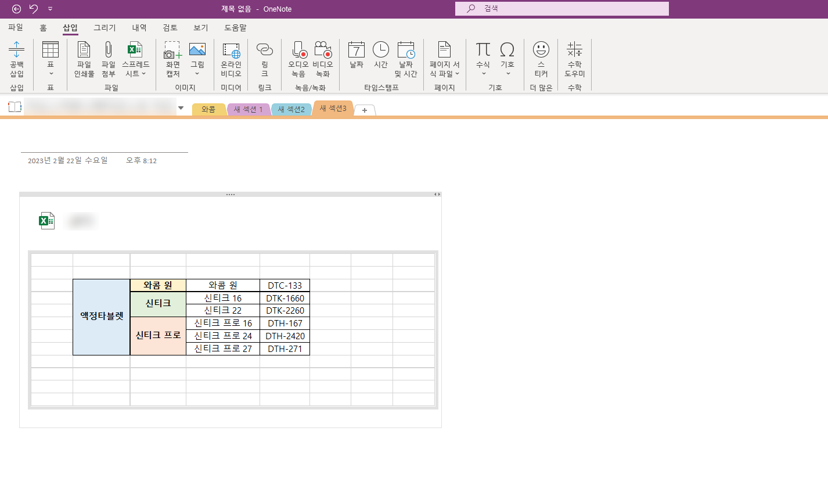Viewport: 828px width, 485px height.
Task: Click the page time 오후 8:12
Action: pyautogui.click(x=141, y=160)
